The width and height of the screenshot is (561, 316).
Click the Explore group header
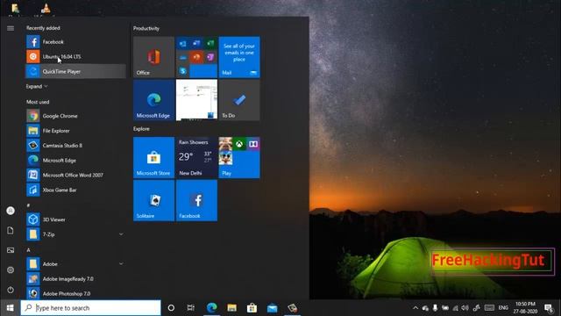[x=141, y=129]
